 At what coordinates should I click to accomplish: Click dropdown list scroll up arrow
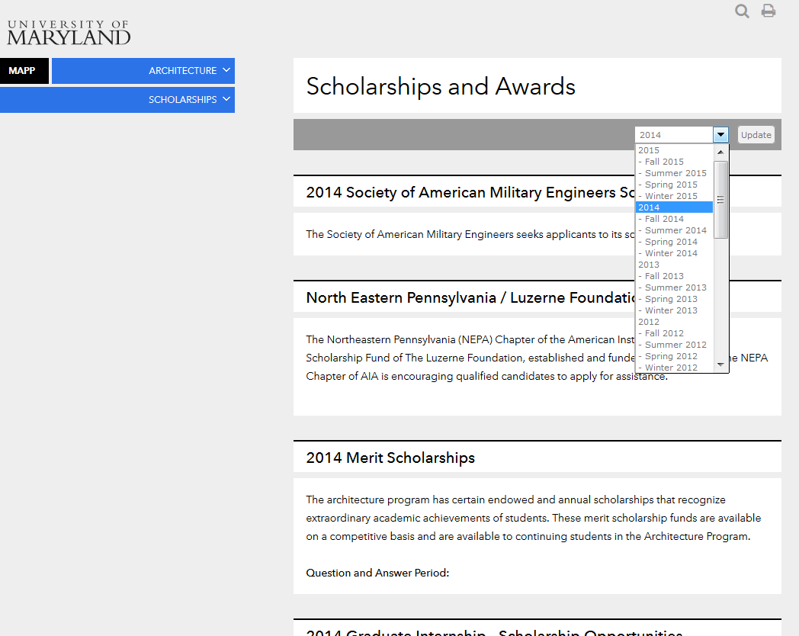click(x=720, y=152)
